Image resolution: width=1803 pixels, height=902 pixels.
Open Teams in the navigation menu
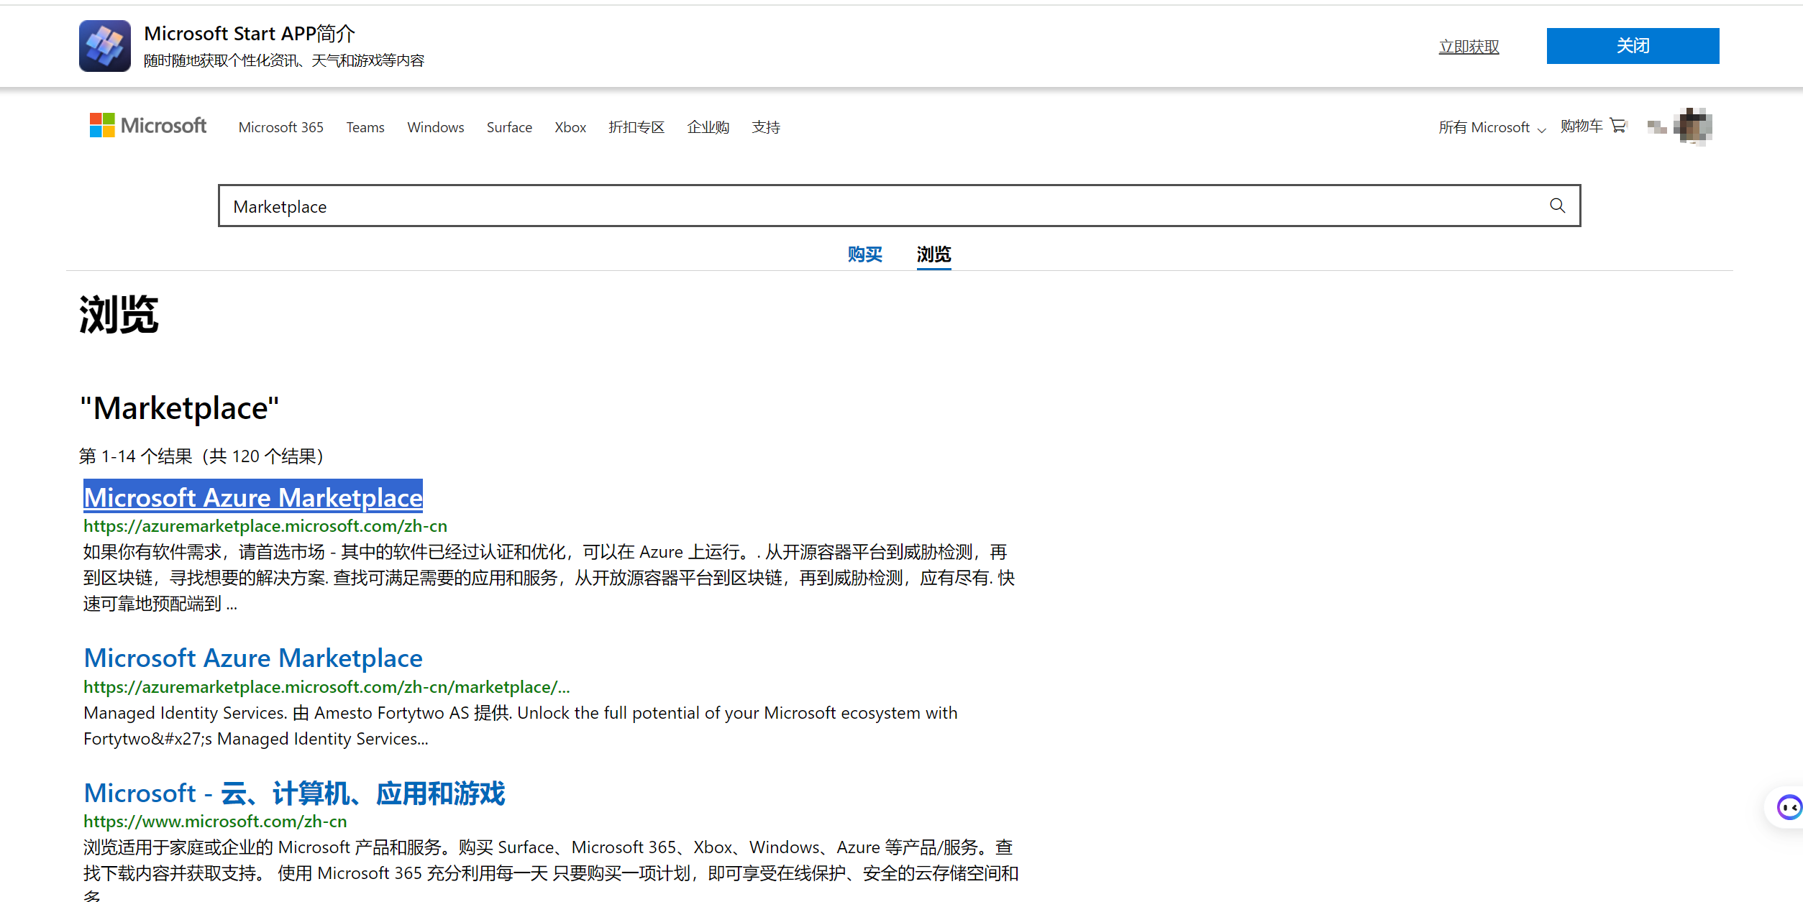(365, 127)
